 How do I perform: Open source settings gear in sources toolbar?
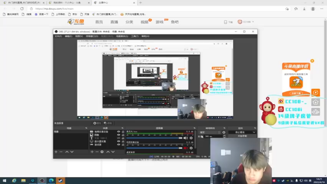click(102, 152)
